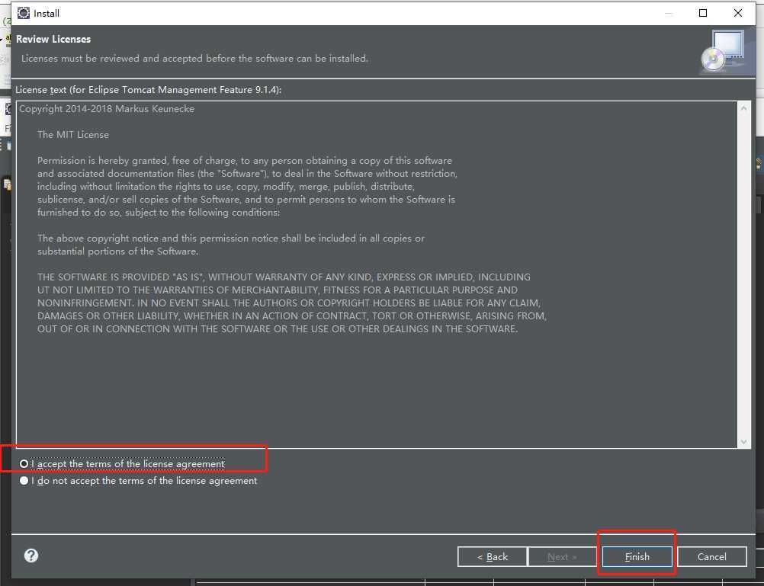764x586 pixels.
Task: Open help via the question mark icon
Action: coord(31,556)
